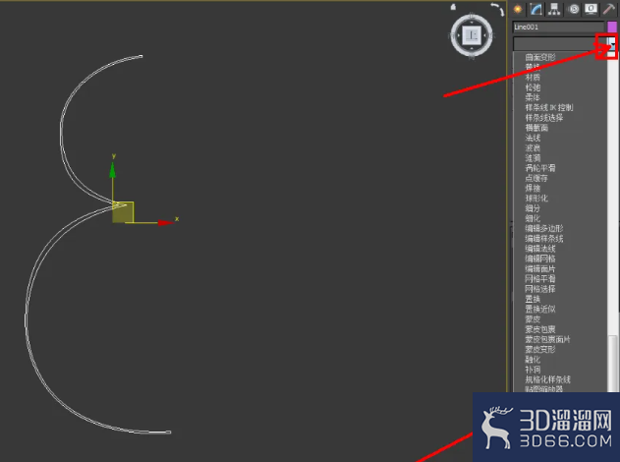
Task: Choose 涡轮平滑 from the list
Action: click(540, 168)
